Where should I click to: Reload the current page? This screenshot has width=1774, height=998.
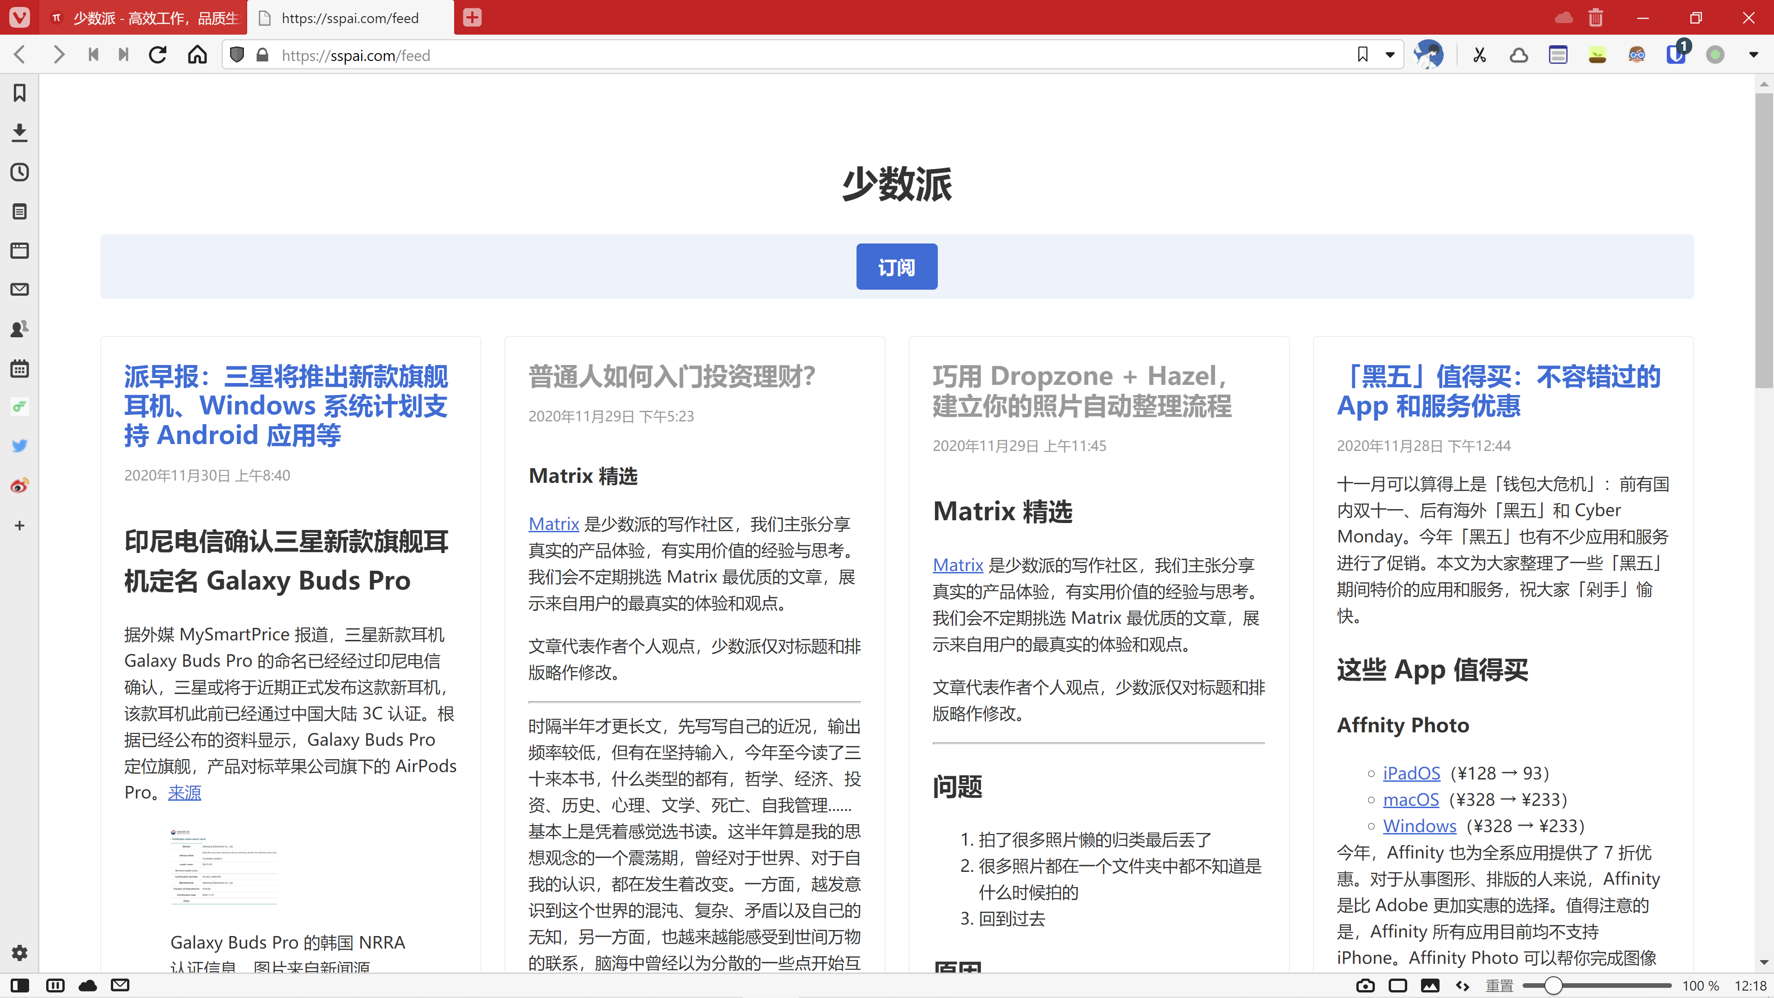coord(158,55)
